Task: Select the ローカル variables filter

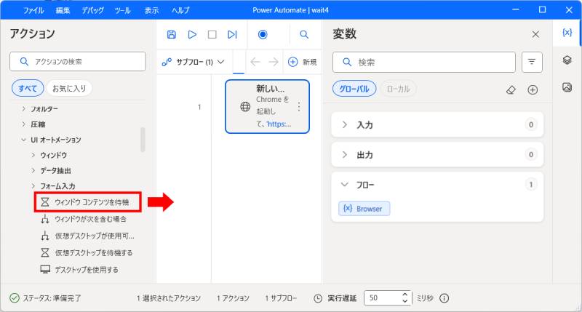Action: click(398, 89)
